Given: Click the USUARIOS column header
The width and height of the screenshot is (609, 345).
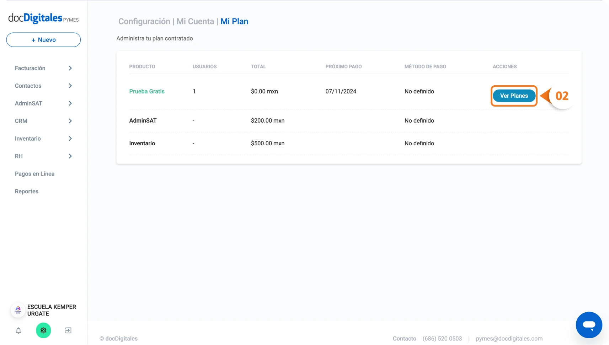Looking at the screenshot, I should tap(205, 66).
